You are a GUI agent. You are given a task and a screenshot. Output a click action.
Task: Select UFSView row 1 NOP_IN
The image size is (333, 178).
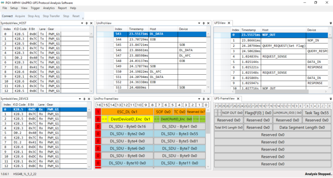[x=280, y=40]
